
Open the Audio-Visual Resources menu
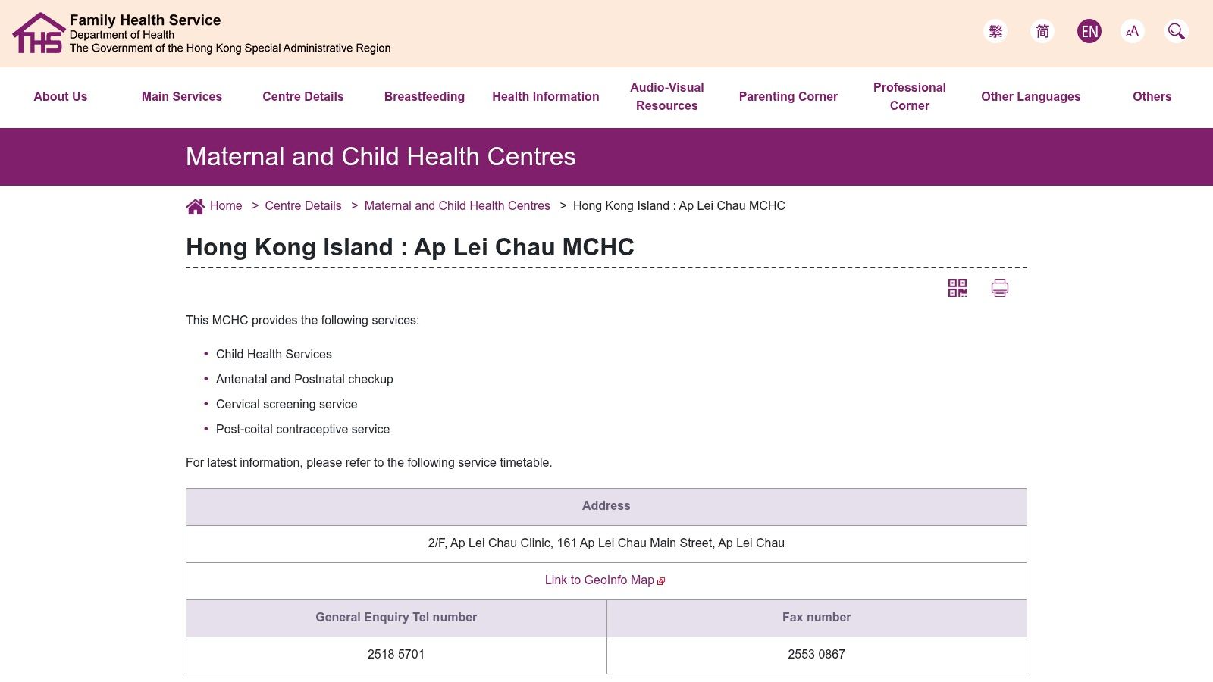[x=667, y=97]
